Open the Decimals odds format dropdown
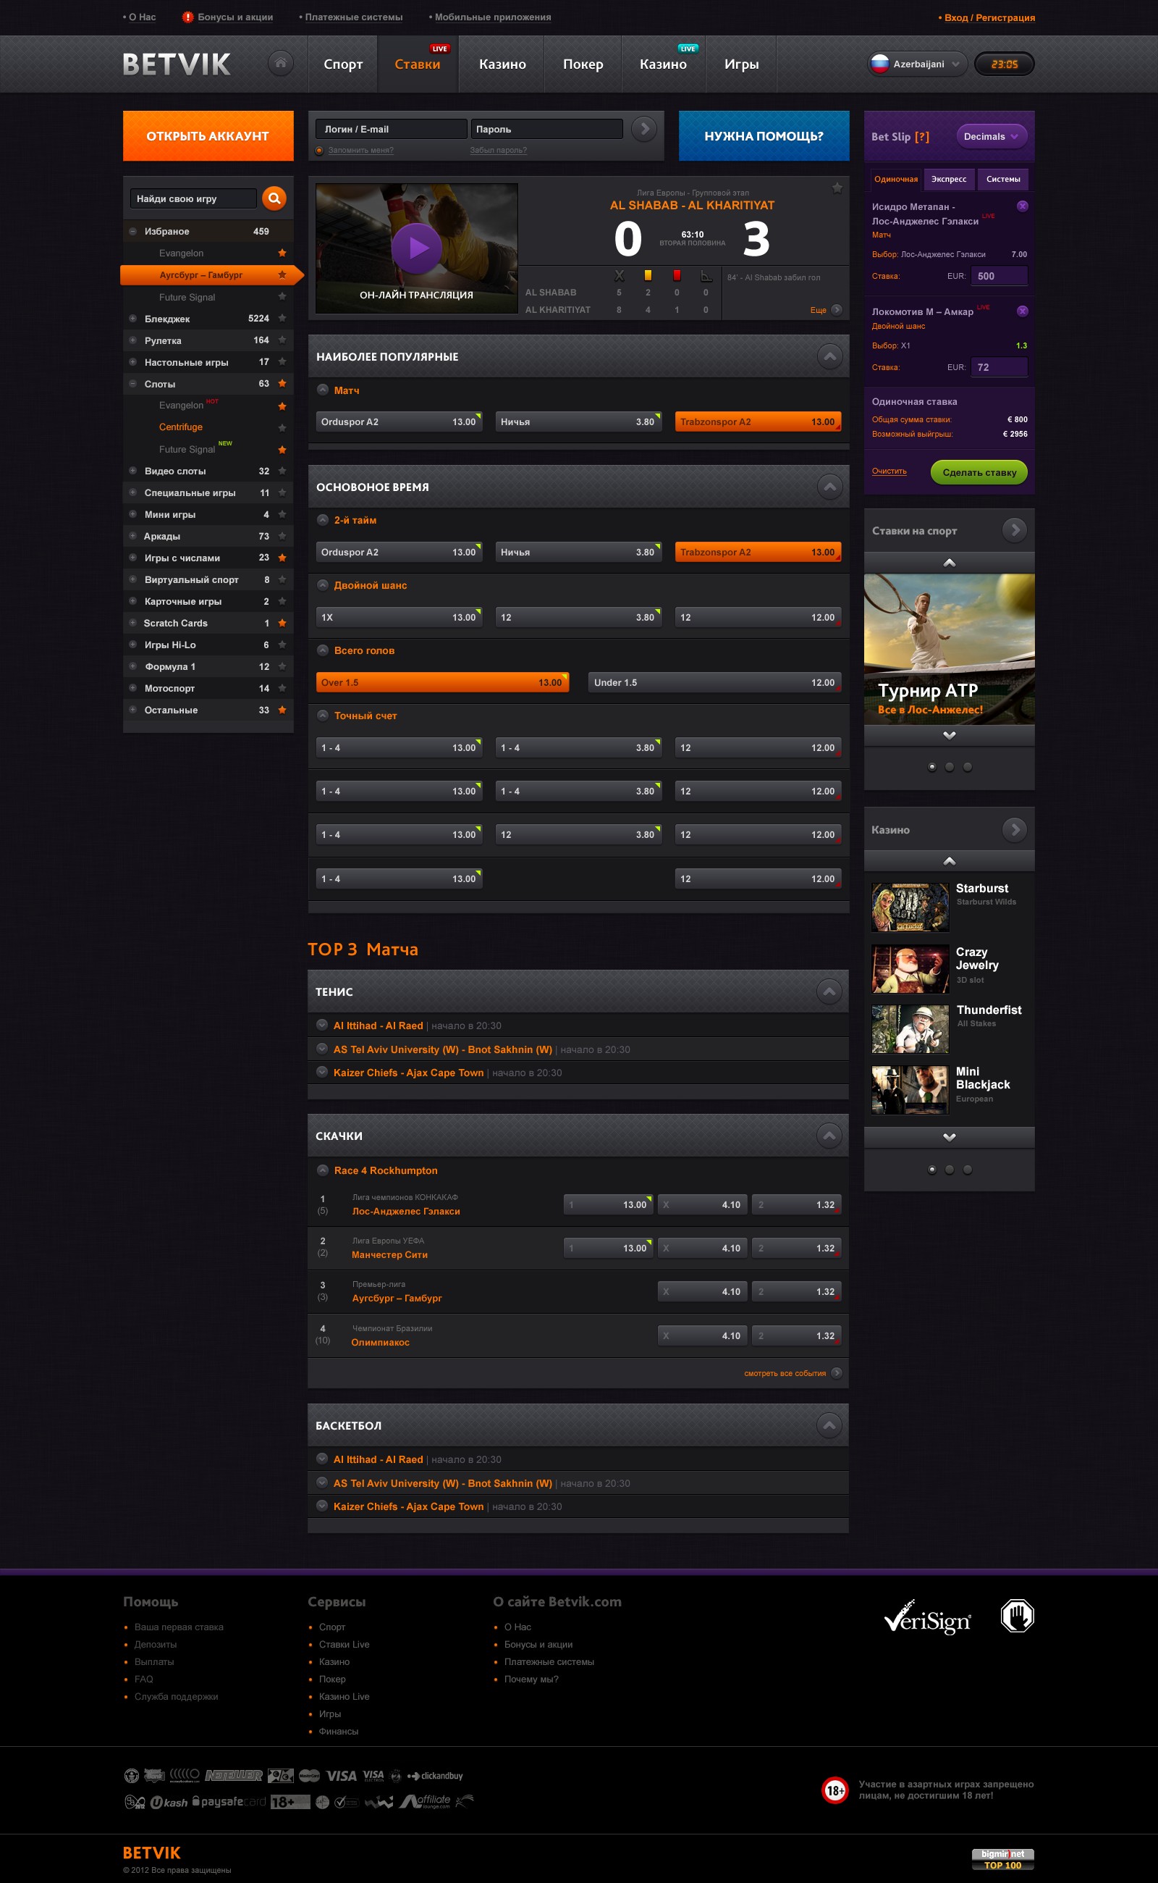This screenshot has width=1158, height=1883. coord(991,136)
